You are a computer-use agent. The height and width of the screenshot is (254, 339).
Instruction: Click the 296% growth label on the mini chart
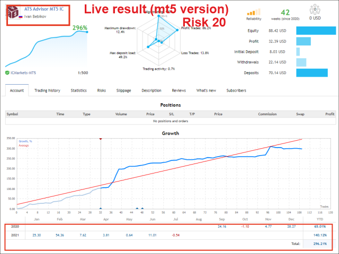tap(80, 28)
